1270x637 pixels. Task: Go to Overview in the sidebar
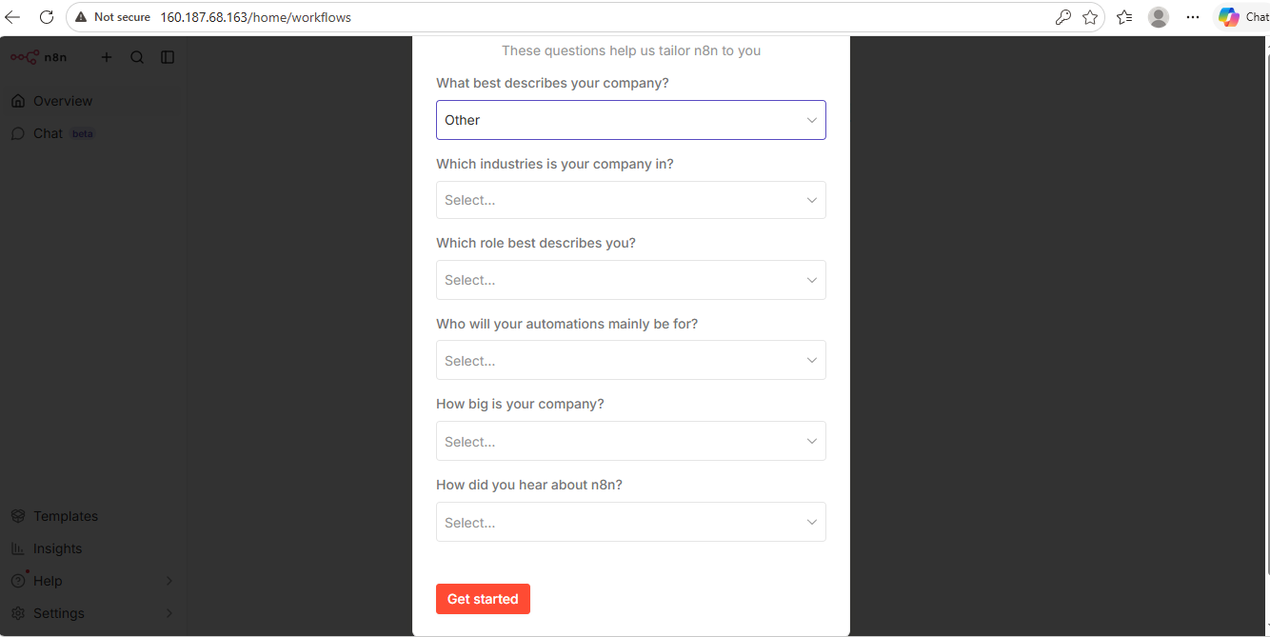coord(62,101)
